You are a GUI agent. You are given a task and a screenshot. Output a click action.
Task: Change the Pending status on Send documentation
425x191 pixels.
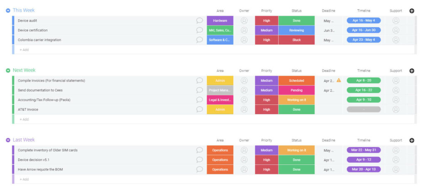(296, 90)
